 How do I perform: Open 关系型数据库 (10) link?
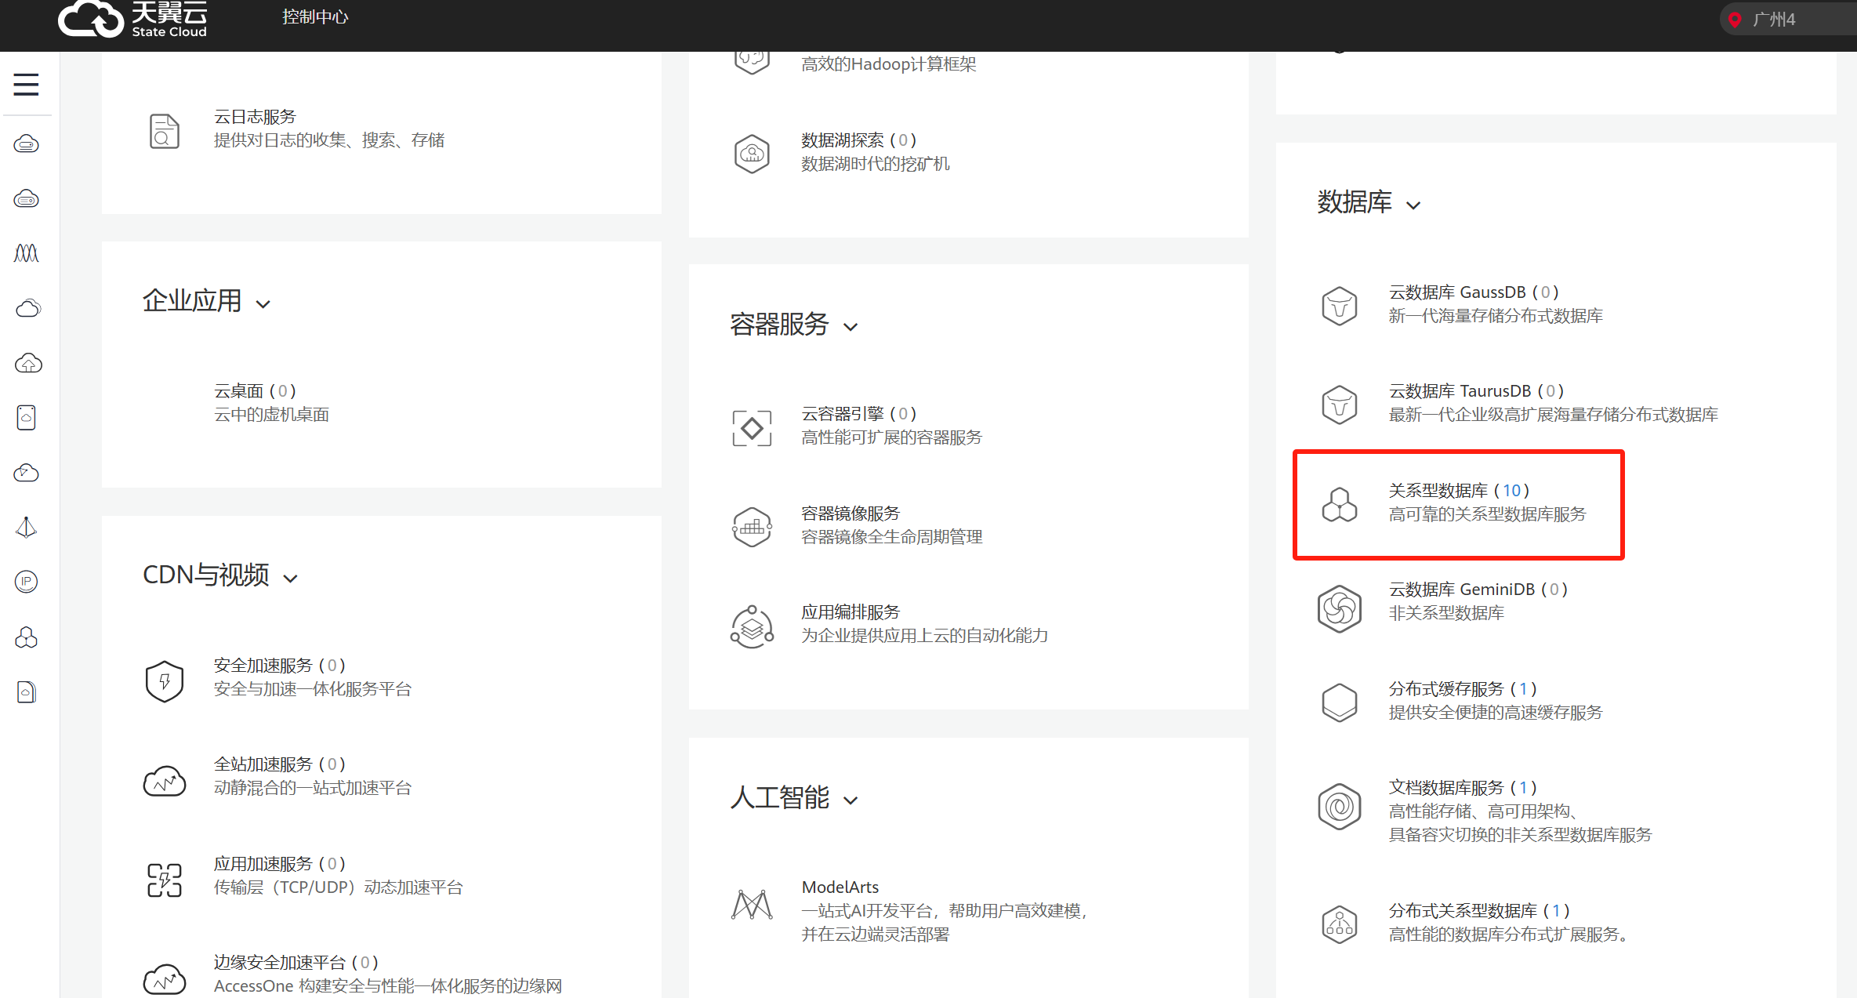[x=1459, y=491]
